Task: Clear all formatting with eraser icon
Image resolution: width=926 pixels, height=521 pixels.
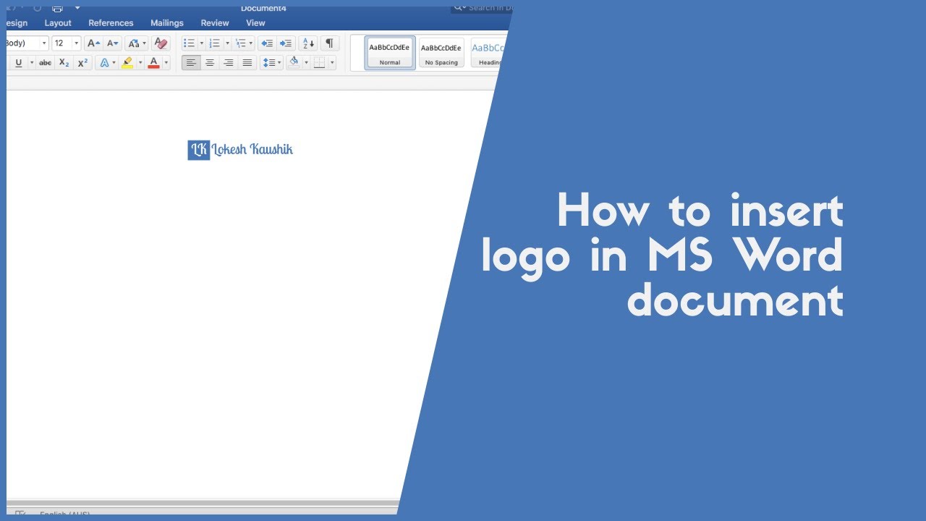Action: click(x=161, y=43)
